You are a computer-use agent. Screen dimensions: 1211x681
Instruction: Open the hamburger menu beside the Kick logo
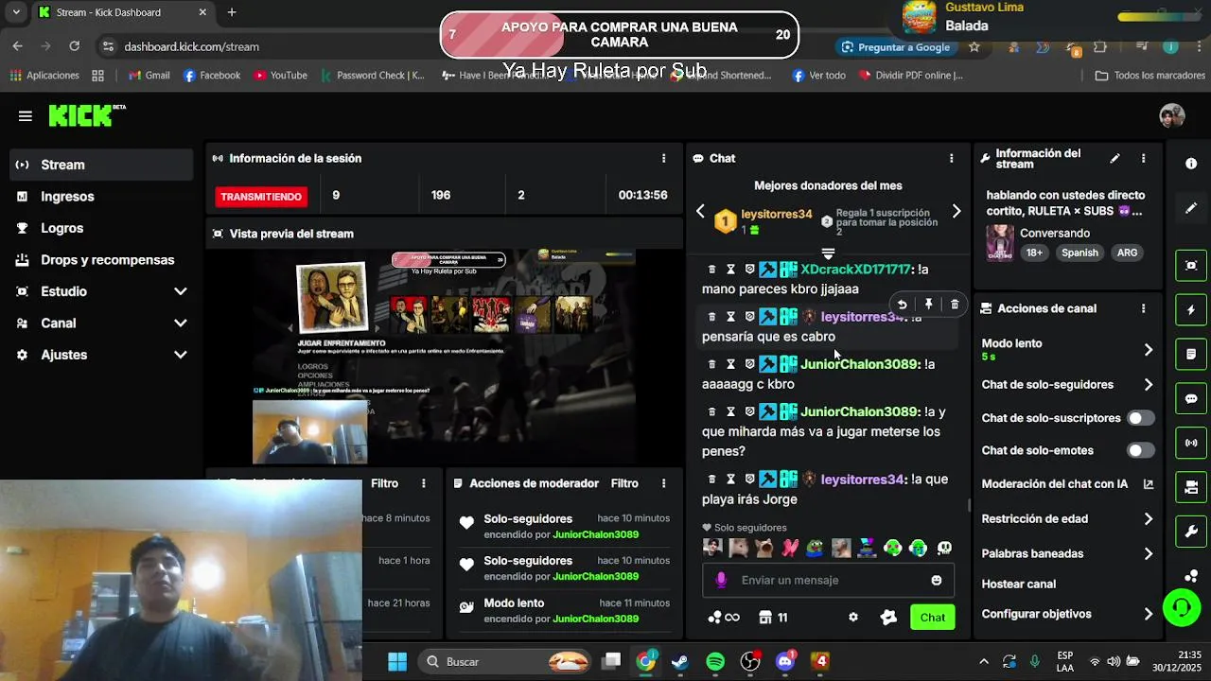pos(26,116)
